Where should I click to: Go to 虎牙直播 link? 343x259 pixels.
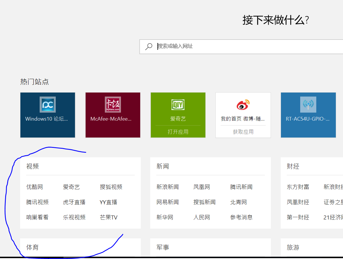click(x=74, y=202)
